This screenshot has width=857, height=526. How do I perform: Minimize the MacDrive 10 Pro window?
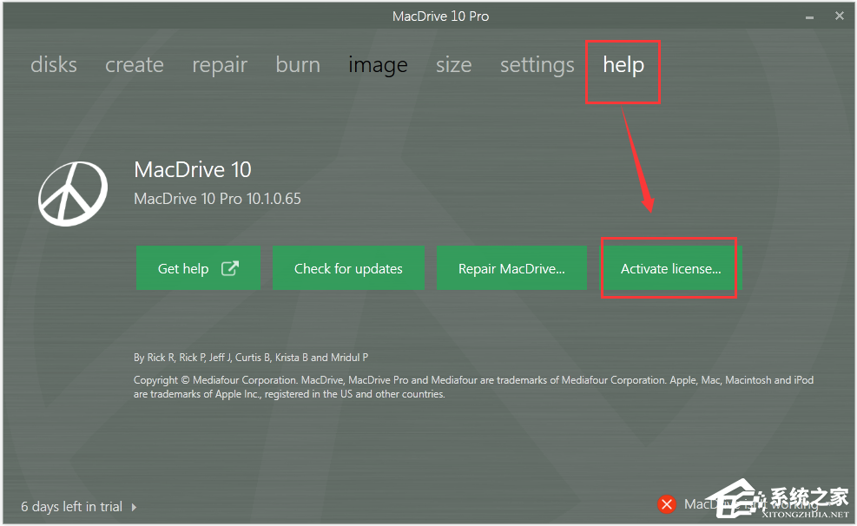point(809,17)
